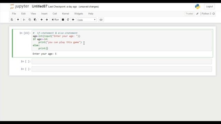Run the current cell

pyautogui.click(x=55, y=20)
